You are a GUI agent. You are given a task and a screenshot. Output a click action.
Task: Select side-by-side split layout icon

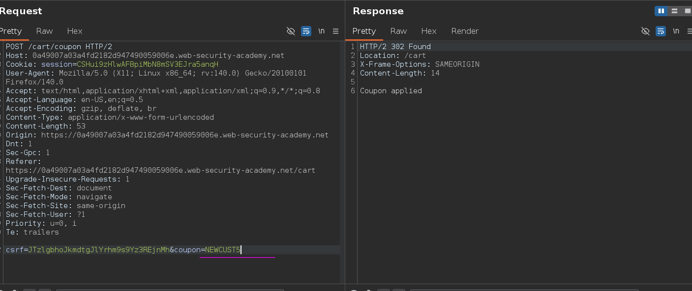click(x=661, y=11)
